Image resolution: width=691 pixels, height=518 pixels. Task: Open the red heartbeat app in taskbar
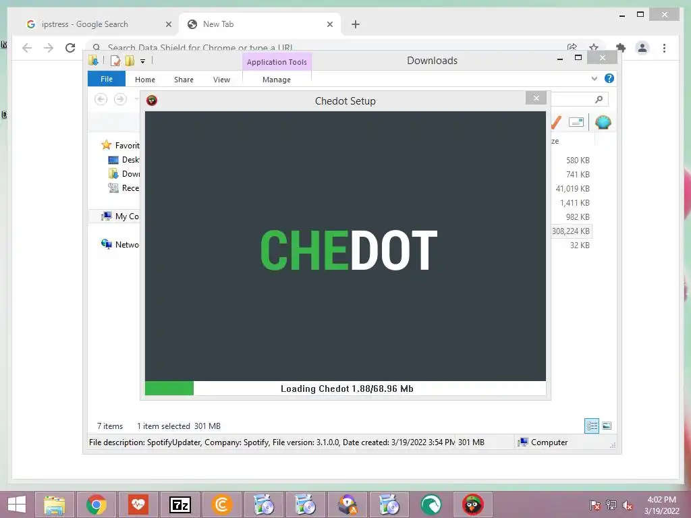[x=138, y=505]
